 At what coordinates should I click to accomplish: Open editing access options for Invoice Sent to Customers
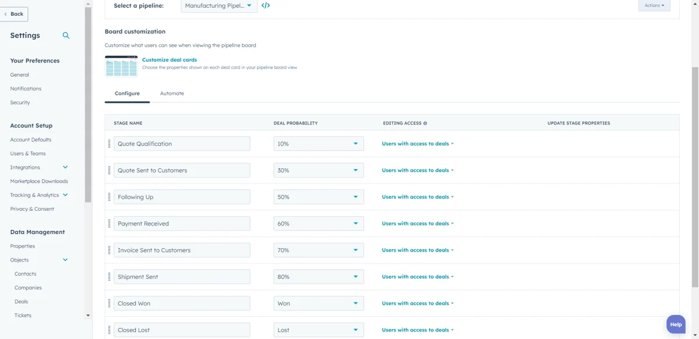click(x=418, y=249)
